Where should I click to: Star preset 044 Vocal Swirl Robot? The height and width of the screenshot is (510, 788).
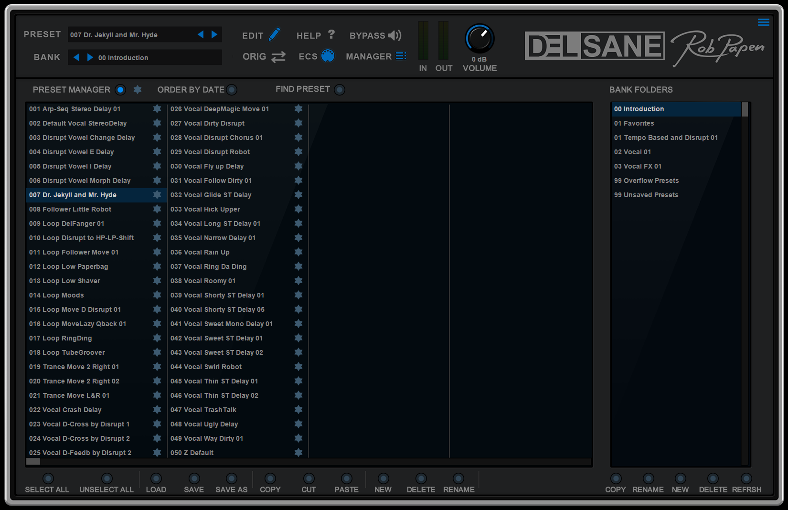tap(298, 367)
